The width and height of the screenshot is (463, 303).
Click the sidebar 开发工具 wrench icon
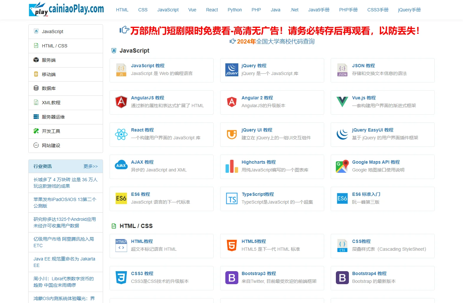(x=36, y=131)
